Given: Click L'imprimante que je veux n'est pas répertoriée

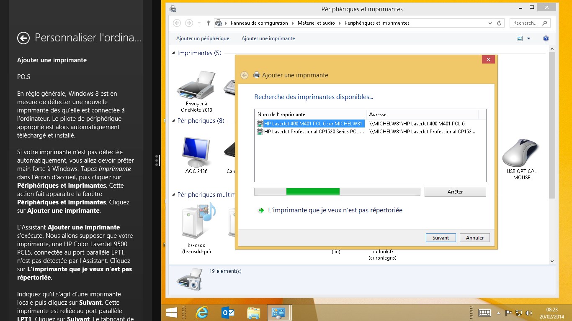Looking at the screenshot, I should click(335, 210).
